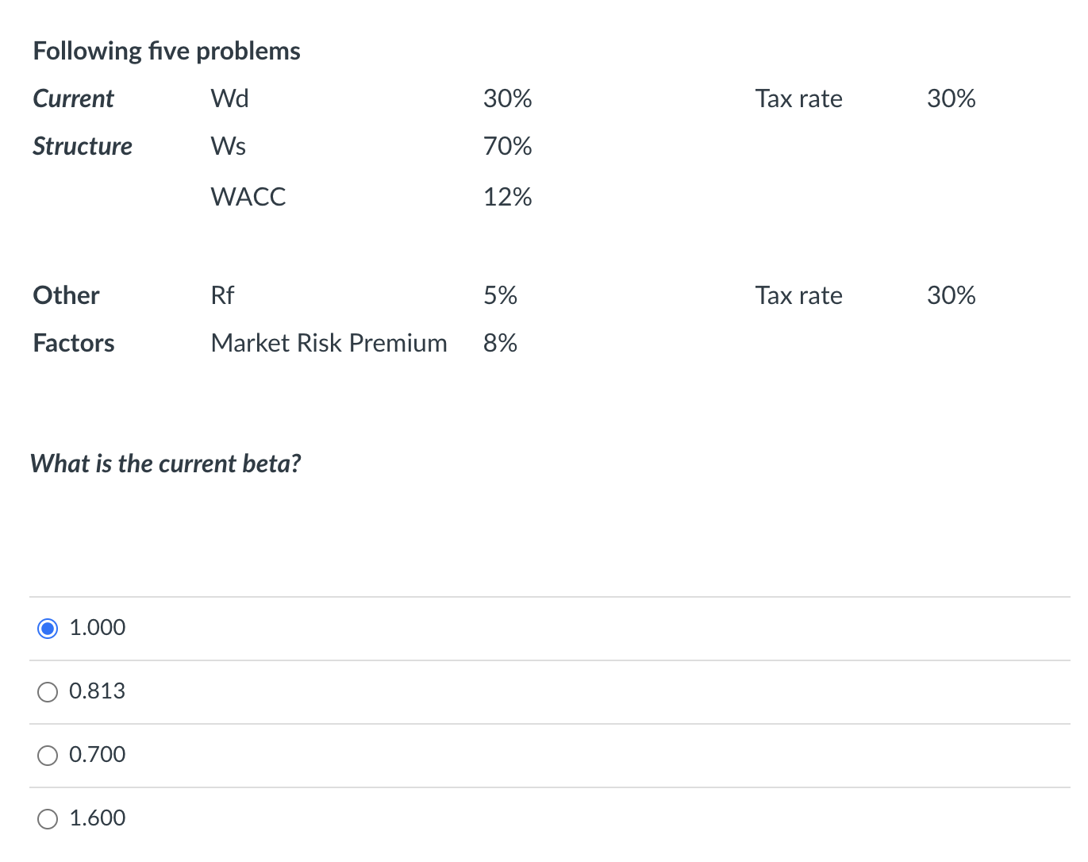Viewport: 1088px width, 862px height.
Task: Click the 12% WACC value
Action: pos(508,197)
